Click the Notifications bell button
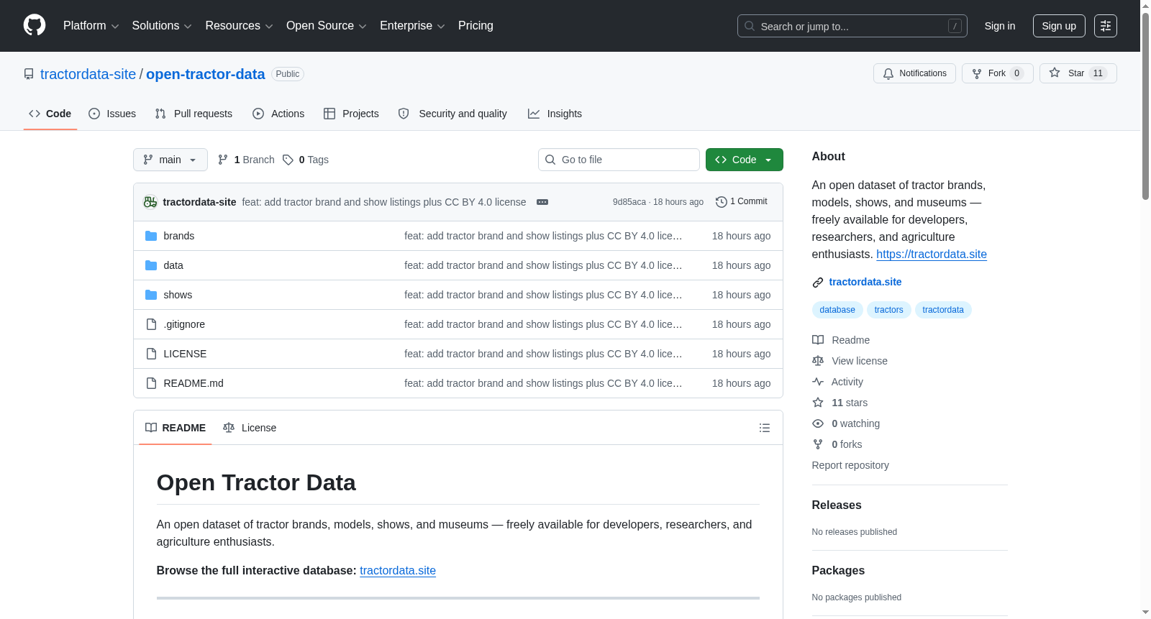This screenshot has height=619, width=1151. (x=914, y=73)
